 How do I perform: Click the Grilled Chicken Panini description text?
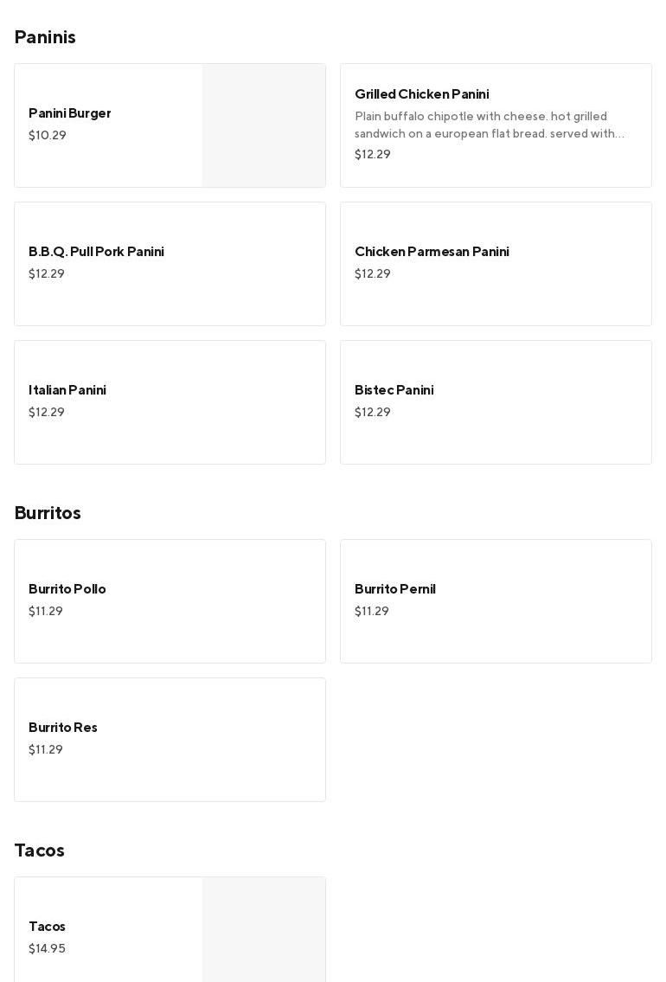(490, 125)
